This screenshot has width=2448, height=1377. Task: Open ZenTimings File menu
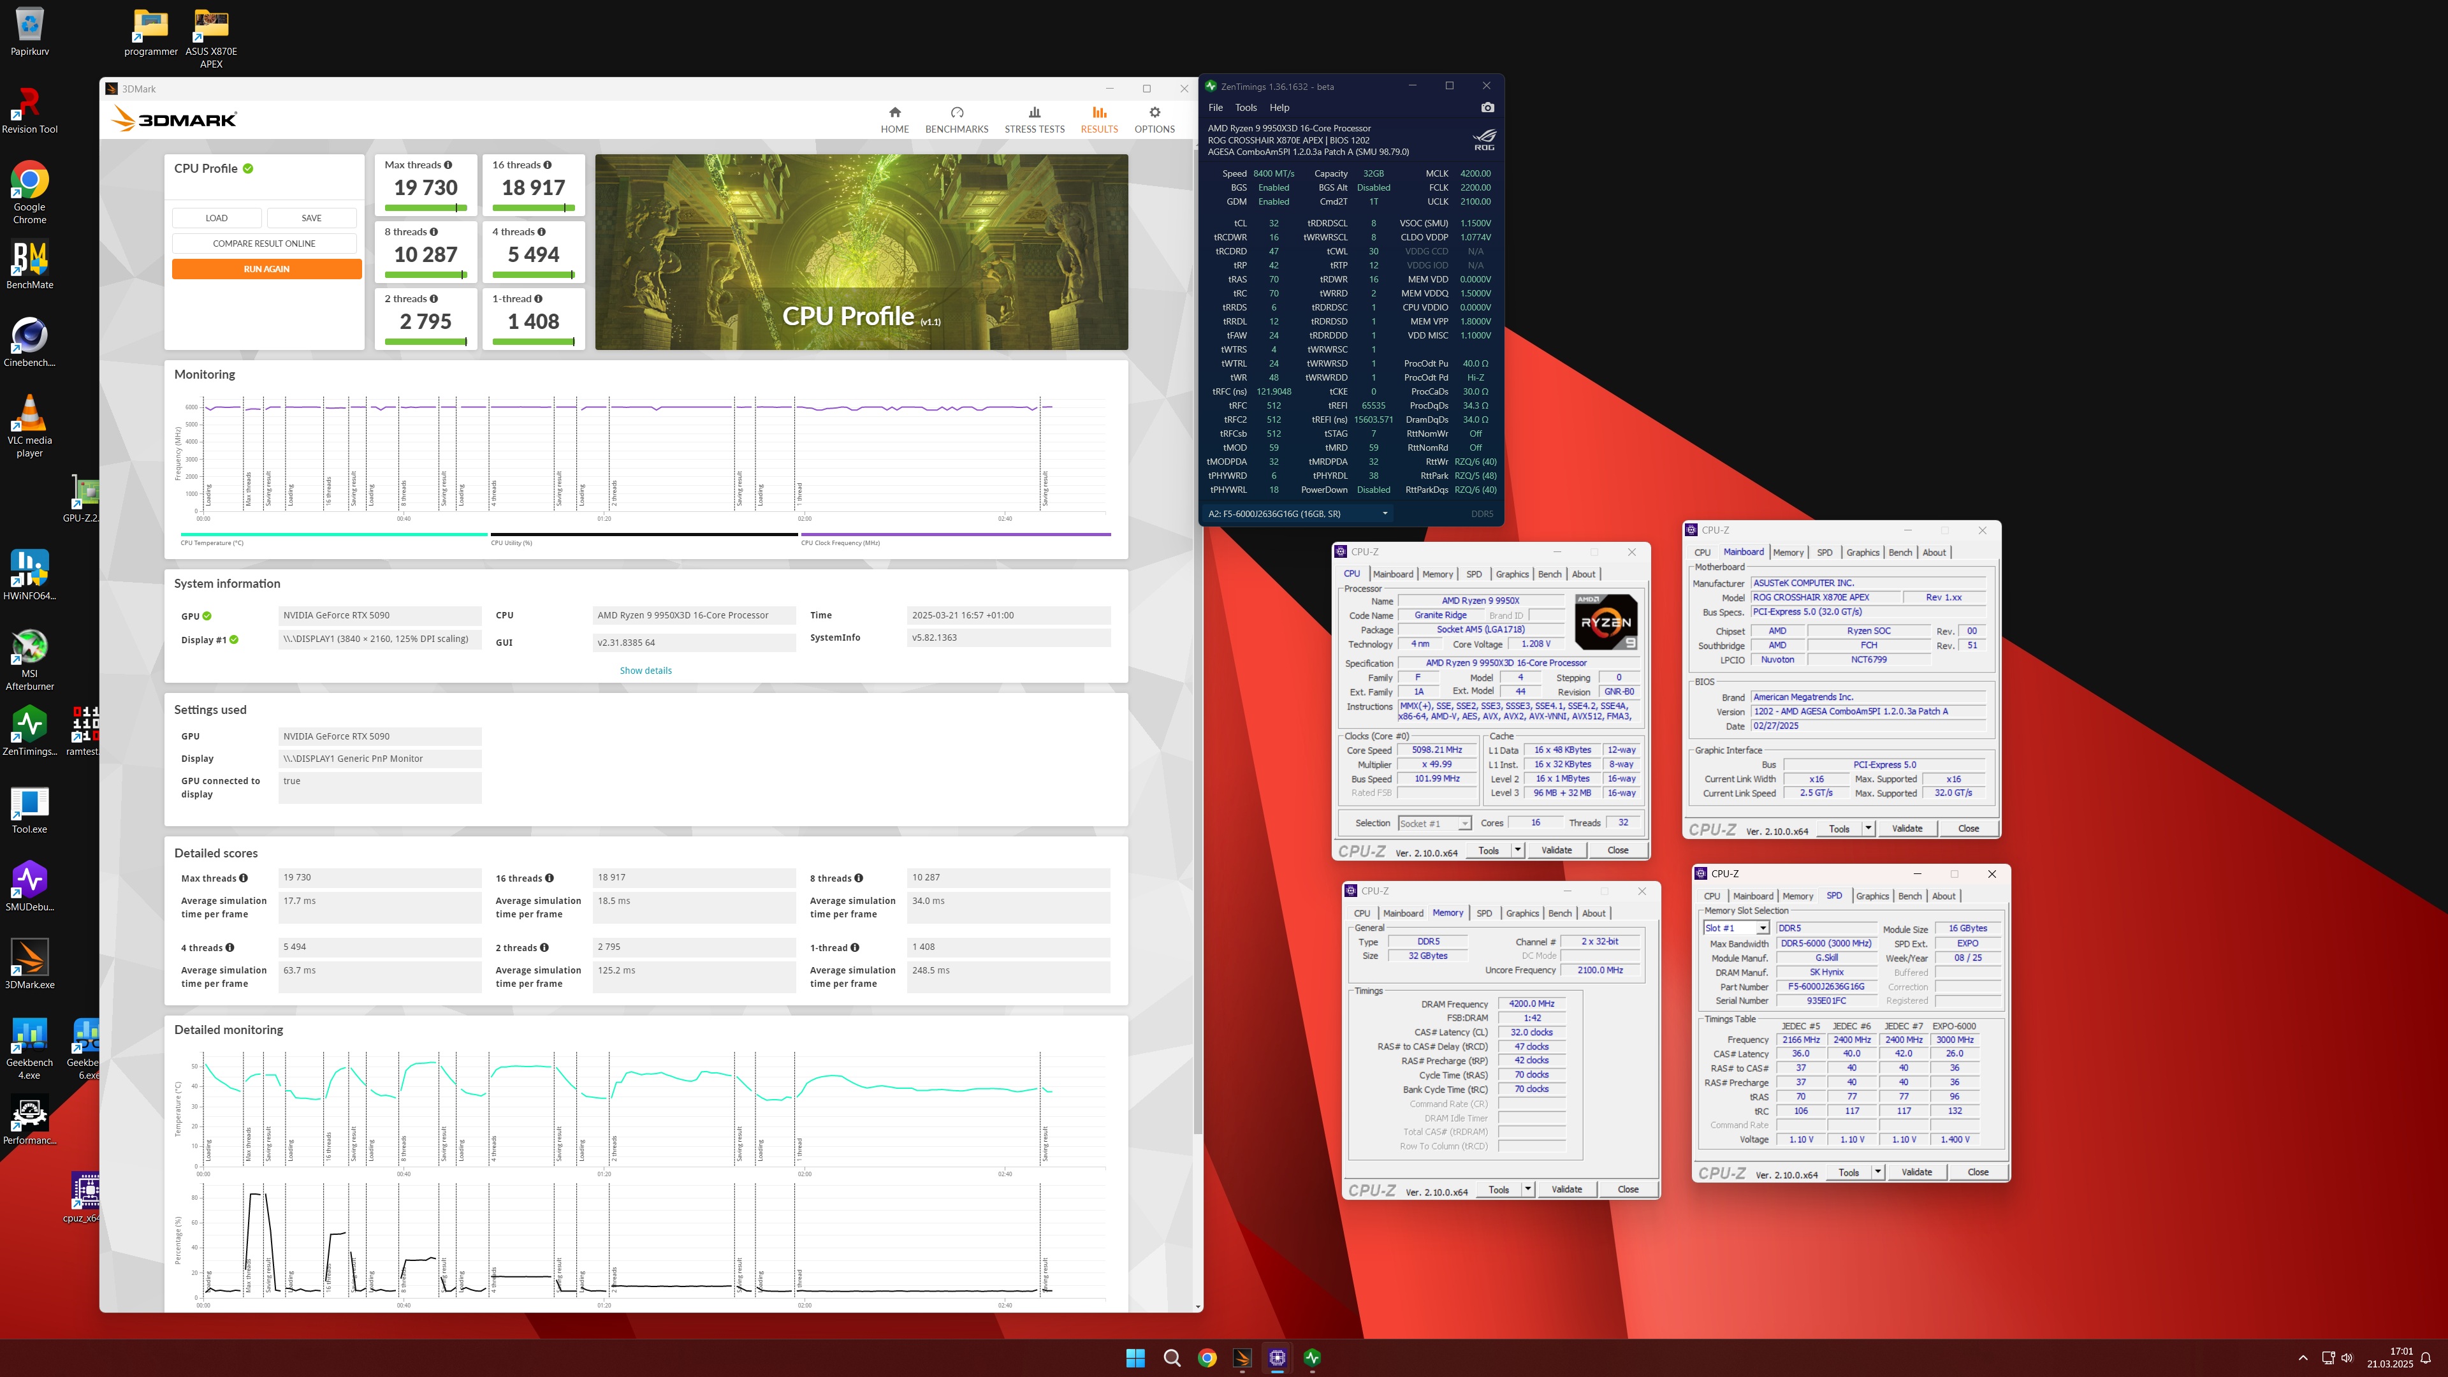coord(1216,107)
